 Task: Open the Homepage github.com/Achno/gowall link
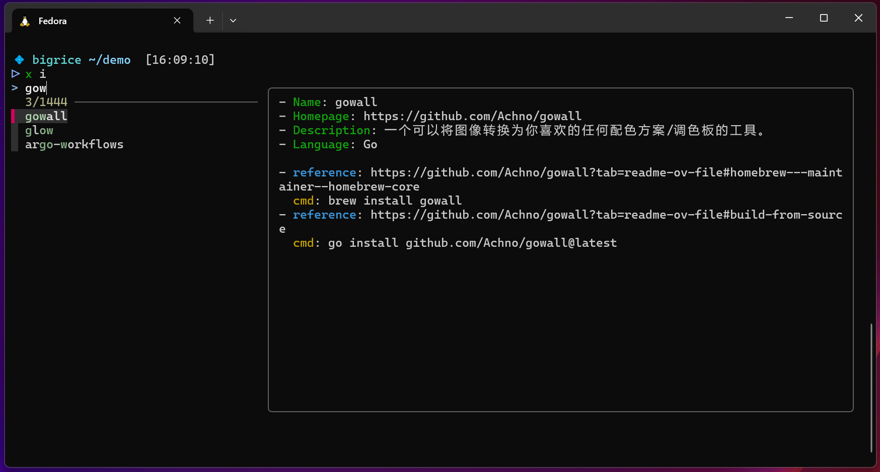(x=472, y=116)
